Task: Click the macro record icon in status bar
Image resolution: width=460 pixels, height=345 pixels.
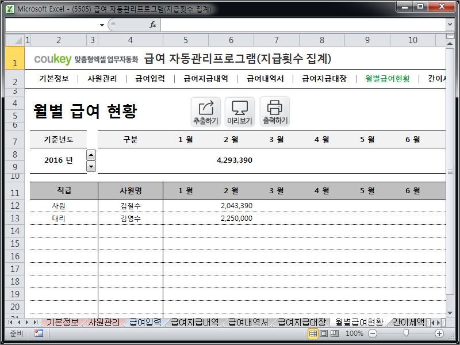Action: click(x=39, y=333)
